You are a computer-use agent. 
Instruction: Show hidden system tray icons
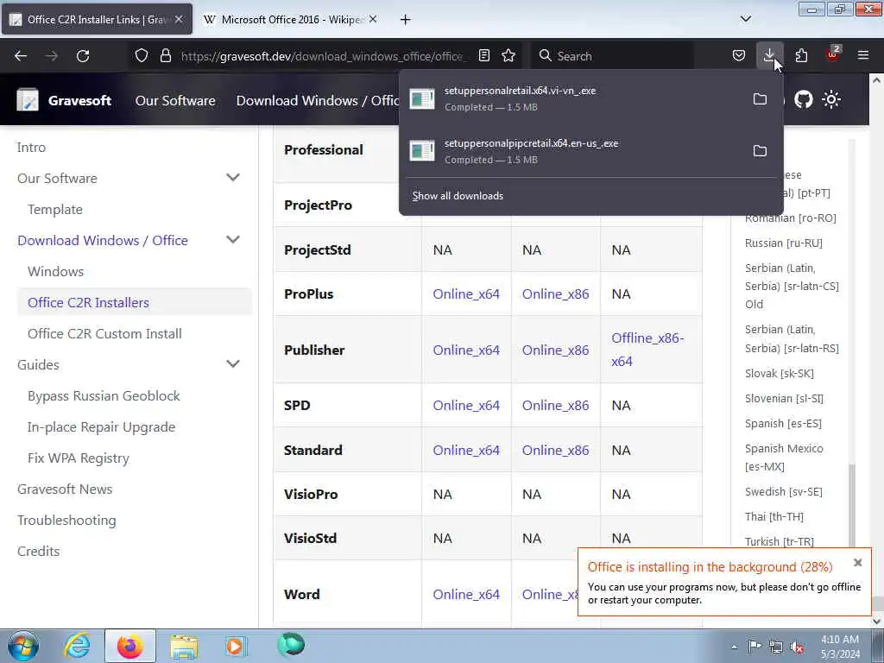coord(734,647)
